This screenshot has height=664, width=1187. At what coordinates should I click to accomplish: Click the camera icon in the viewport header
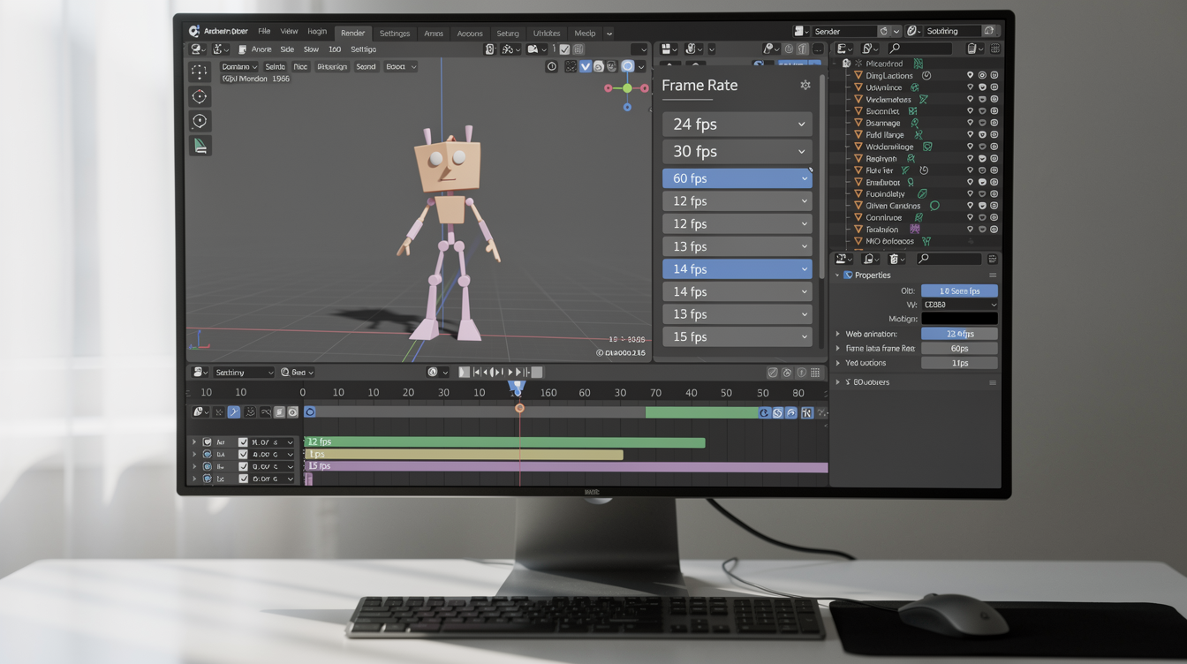[534, 49]
